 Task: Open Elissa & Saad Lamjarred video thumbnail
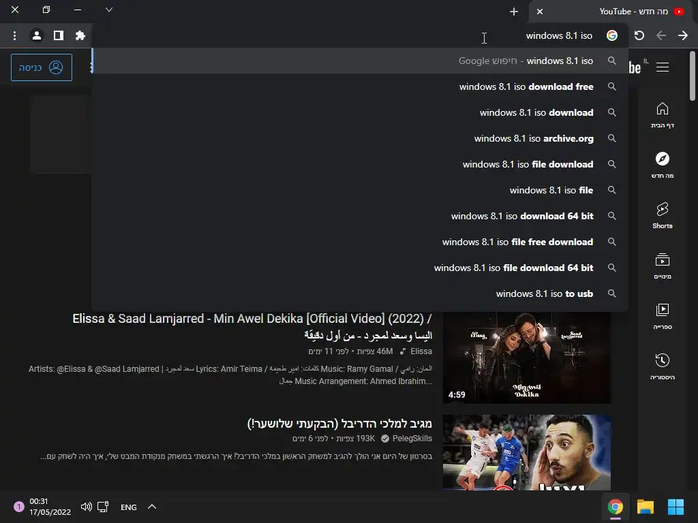(x=527, y=358)
